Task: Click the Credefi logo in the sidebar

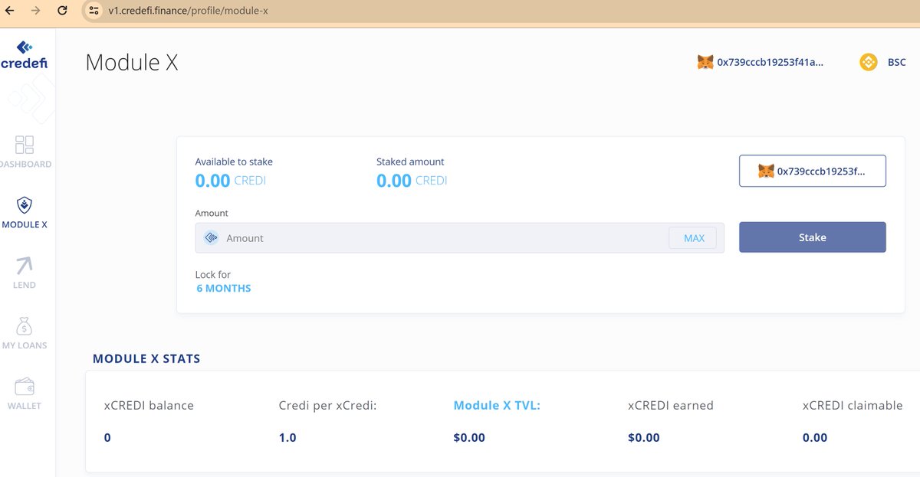Action: [x=24, y=55]
